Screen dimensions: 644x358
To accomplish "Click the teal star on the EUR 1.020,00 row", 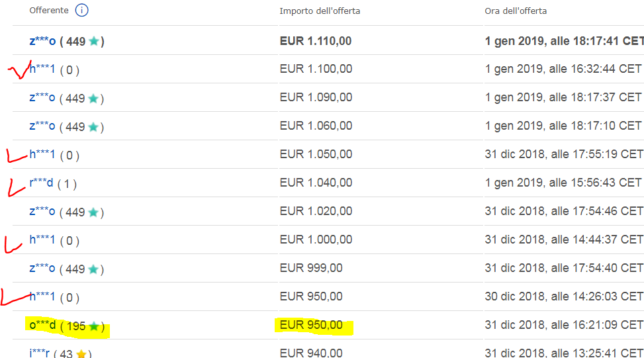I will [93, 212].
